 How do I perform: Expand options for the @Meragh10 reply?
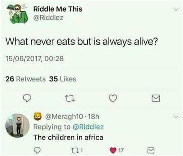176,117
